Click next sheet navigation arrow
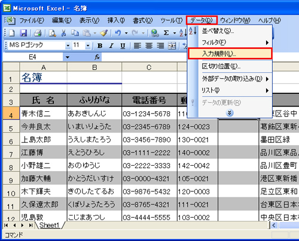The width and height of the screenshot is (299, 241). point(23,225)
